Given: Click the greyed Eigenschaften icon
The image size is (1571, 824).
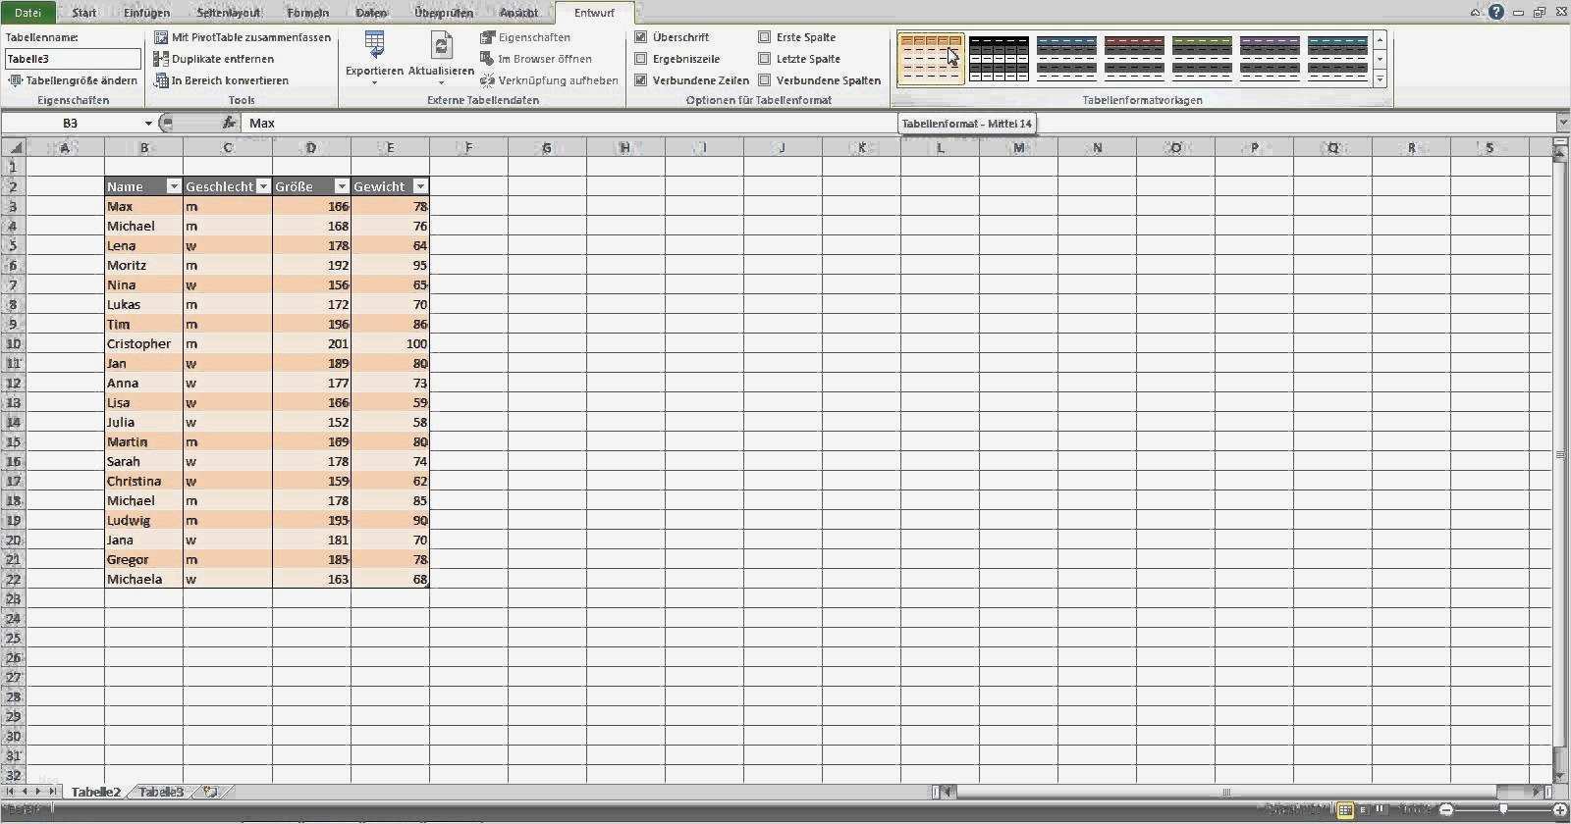Looking at the screenshot, I should pyautogui.click(x=487, y=37).
